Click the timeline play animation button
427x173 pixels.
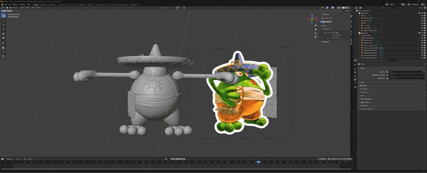coord(180,159)
